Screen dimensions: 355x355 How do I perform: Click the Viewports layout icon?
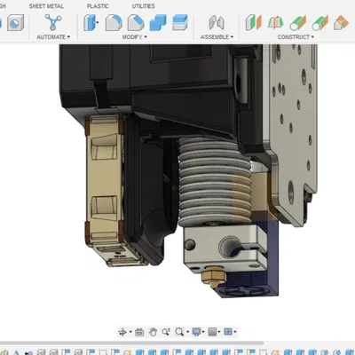click(x=228, y=332)
